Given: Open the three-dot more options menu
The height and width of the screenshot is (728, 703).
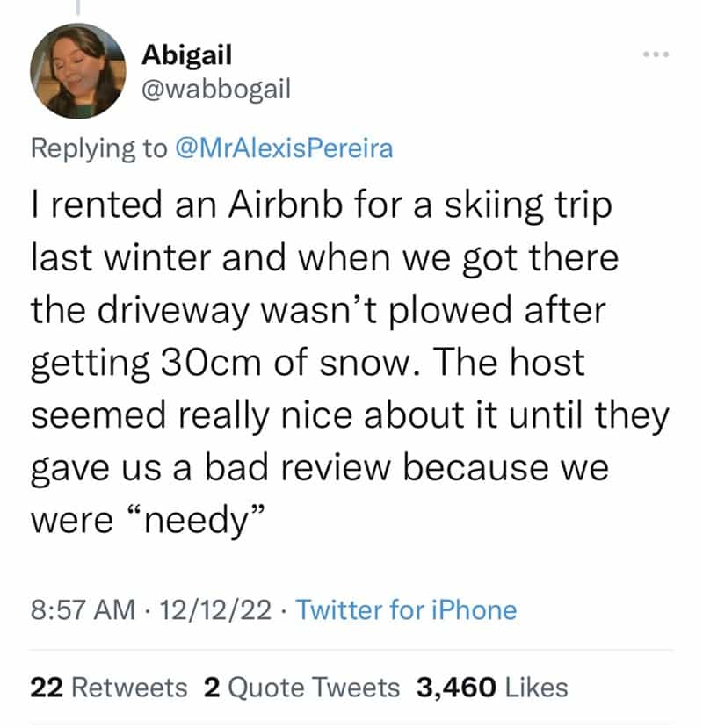Looking at the screenshot, I should click(656, 55).
